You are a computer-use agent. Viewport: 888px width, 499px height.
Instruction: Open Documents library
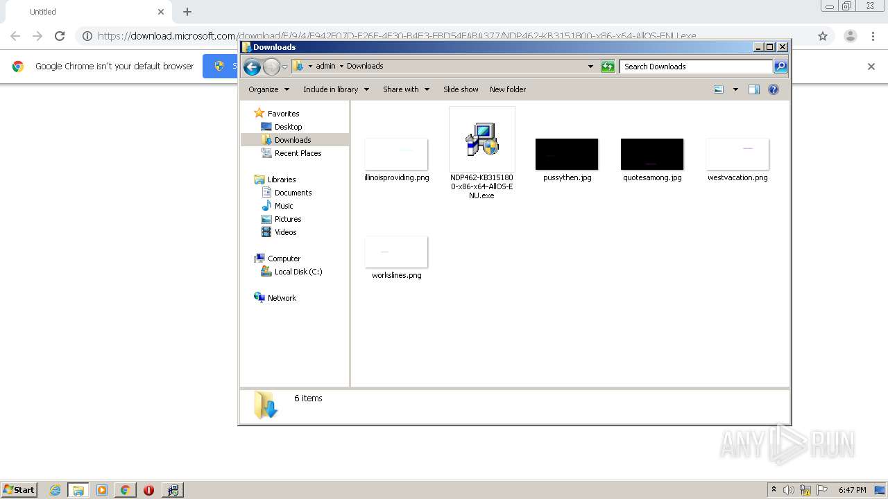pos(293,193)
